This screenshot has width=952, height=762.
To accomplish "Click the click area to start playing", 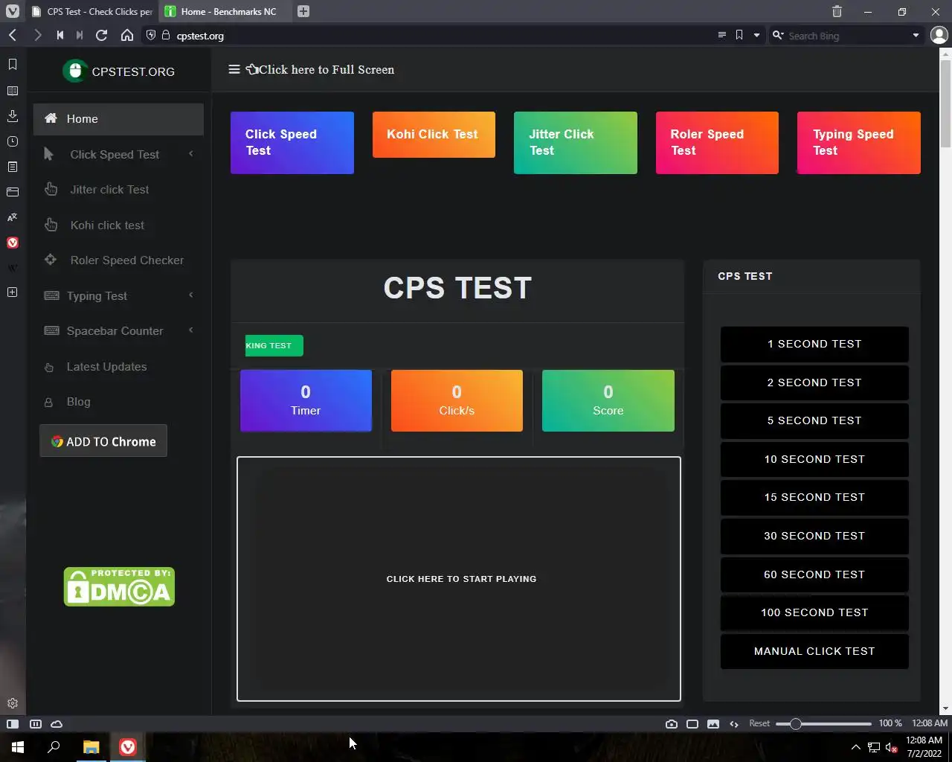I will [459, 579].
